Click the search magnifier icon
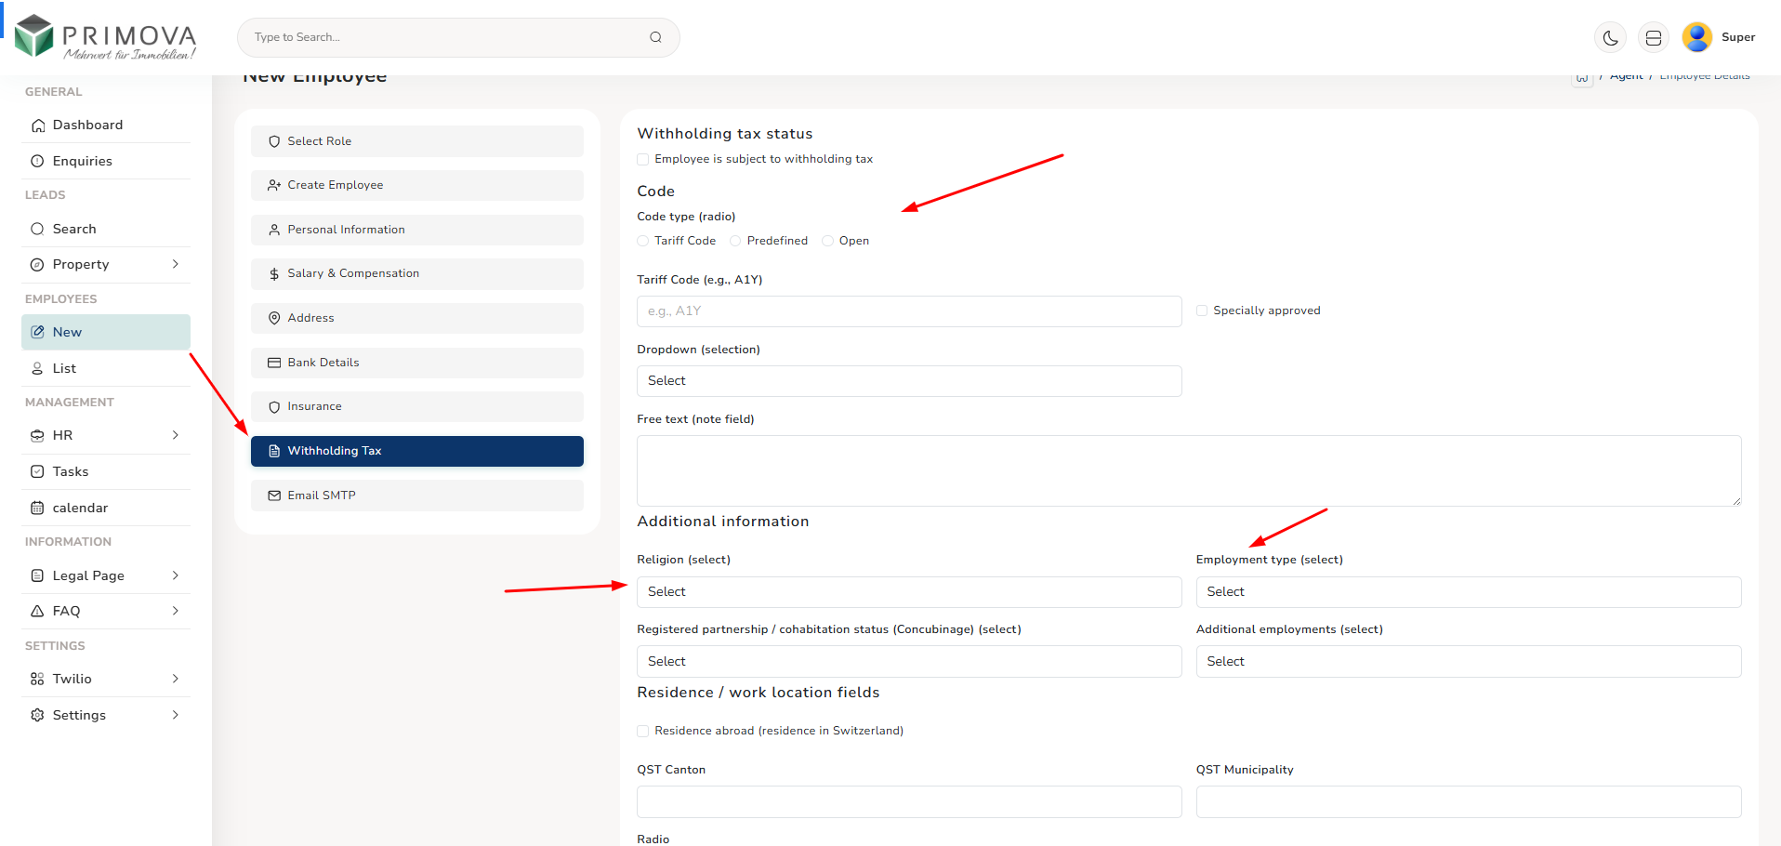The image size is (1781, 846). (x=655, y=37)
